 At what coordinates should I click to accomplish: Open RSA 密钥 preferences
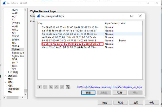pyautogui.click(x=13, y=73)
